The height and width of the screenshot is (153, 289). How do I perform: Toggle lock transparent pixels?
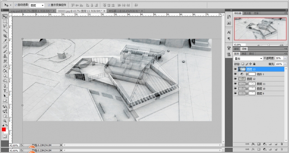pos(243,64)
